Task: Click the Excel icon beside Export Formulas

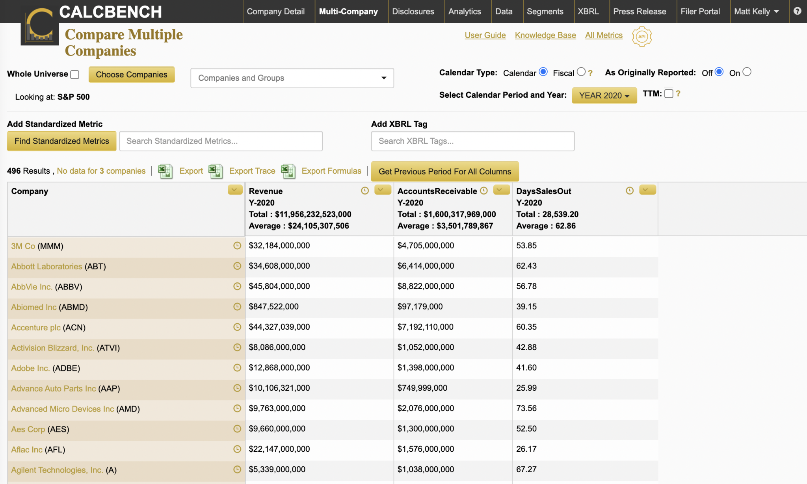Action: [x=288, y=171]
